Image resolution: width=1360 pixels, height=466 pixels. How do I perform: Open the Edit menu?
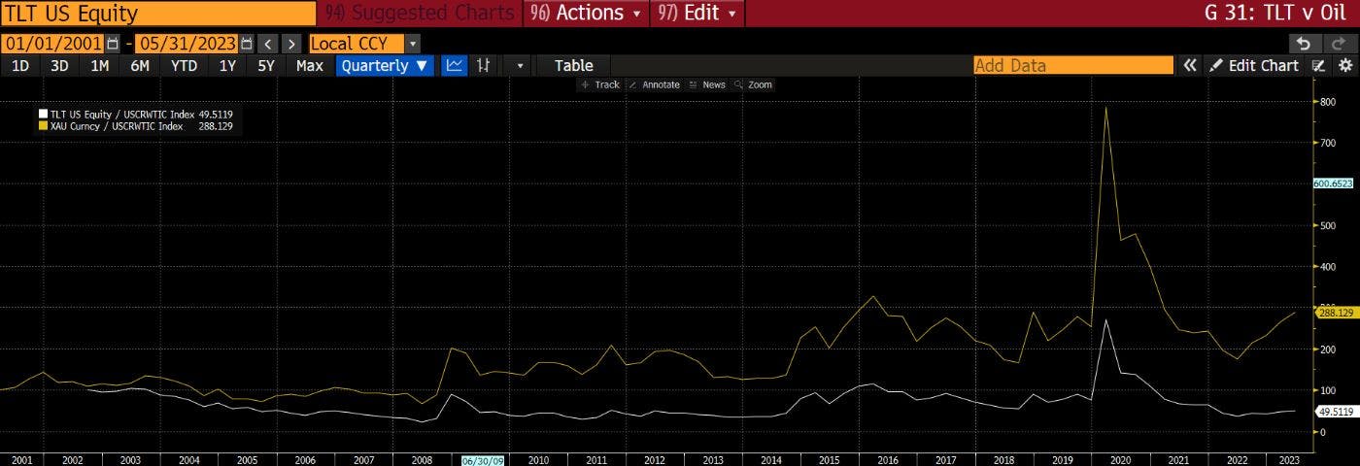coord(699,14)
